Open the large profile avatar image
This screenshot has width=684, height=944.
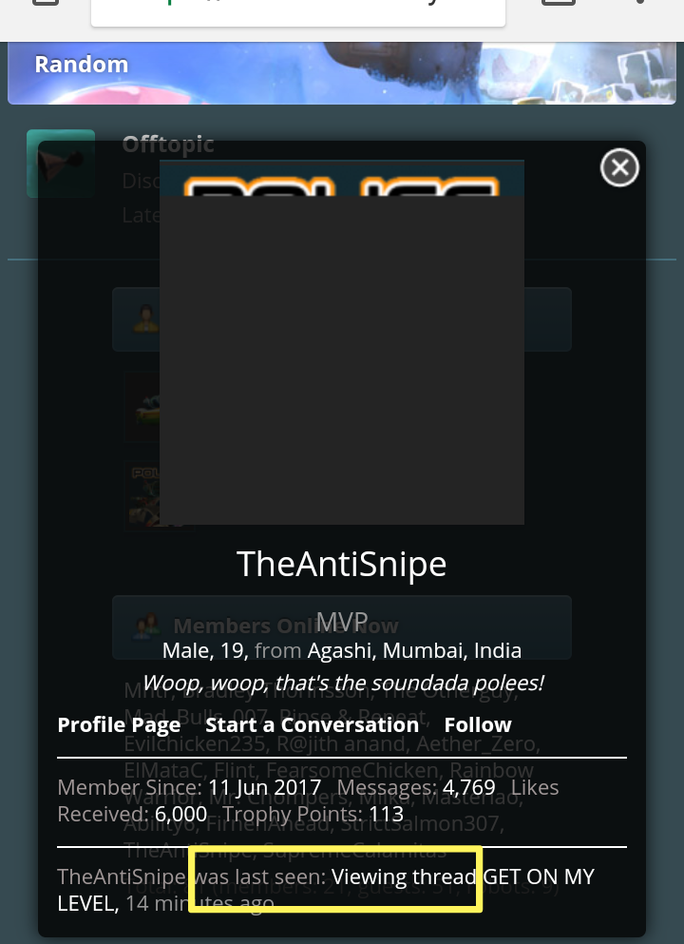coord(342,342)
